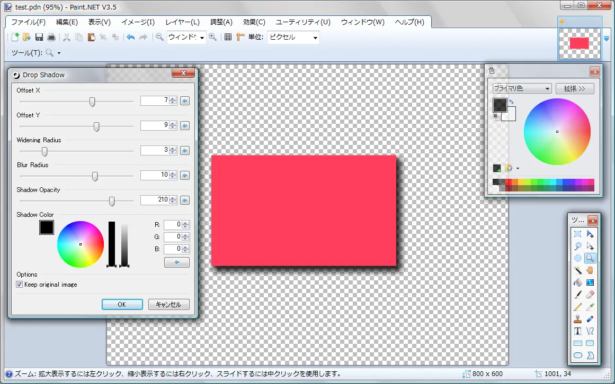Pick the Text tool in toolbox
The width and height of the screenshot is (615, 384).
578,331
